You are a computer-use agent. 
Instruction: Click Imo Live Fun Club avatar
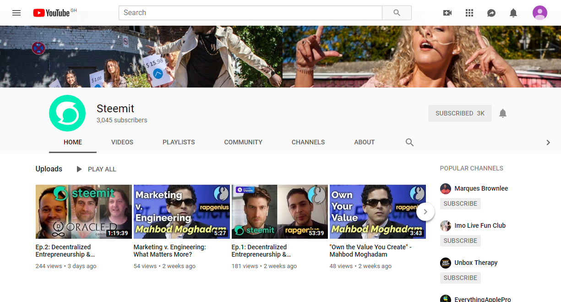(x=446, y=226)
